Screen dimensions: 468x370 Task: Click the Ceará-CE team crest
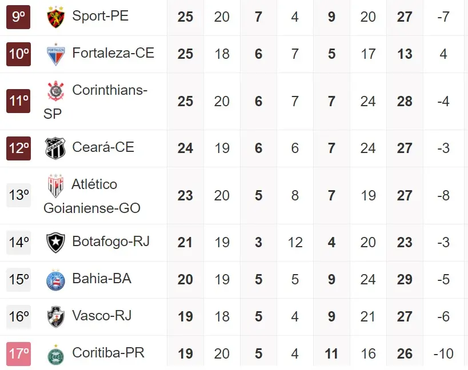(55, 148)
